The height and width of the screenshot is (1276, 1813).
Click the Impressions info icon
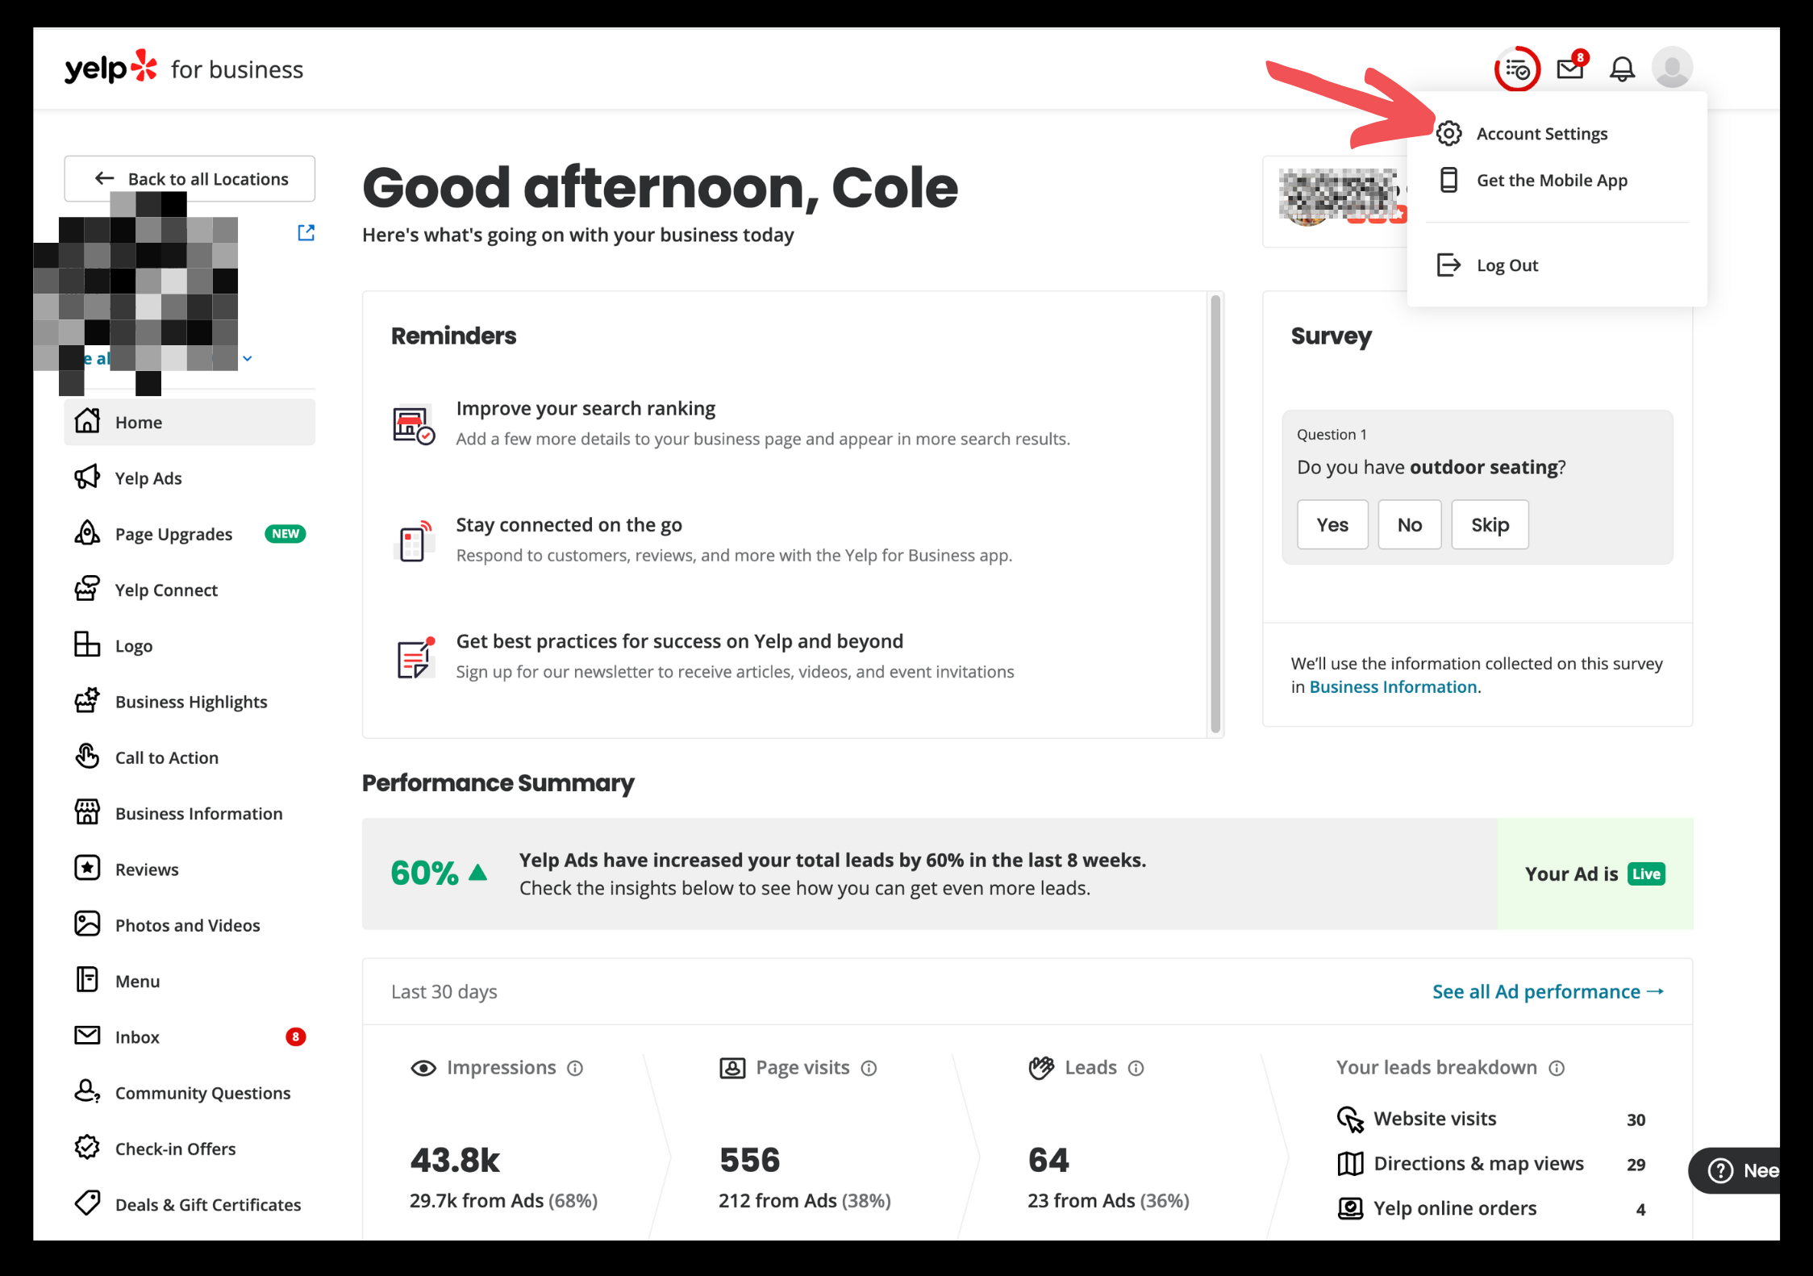point(575,1068)
